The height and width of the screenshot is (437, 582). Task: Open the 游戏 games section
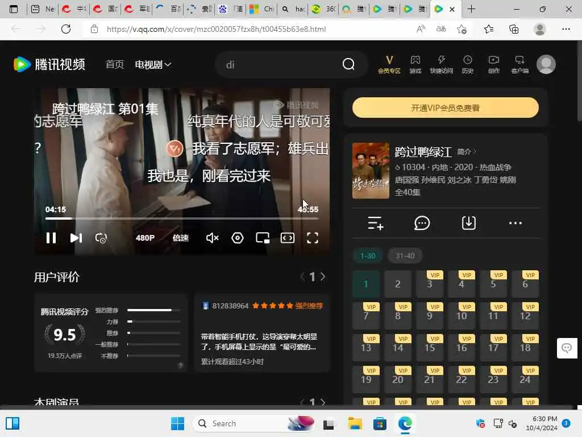pyautogui.click(x=415, y=65)
